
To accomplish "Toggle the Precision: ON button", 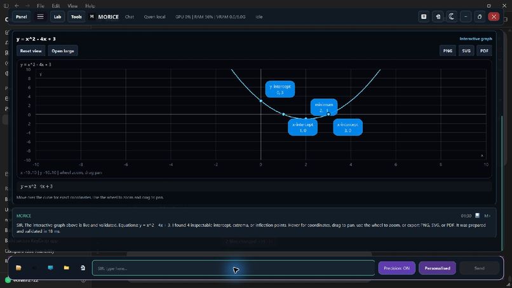I will [397, 268].
